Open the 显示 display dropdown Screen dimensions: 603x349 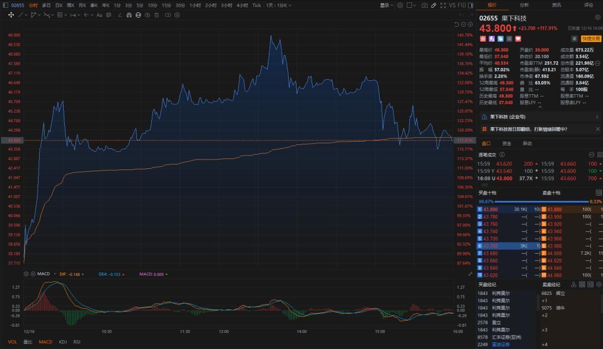(x=386, y=5)
